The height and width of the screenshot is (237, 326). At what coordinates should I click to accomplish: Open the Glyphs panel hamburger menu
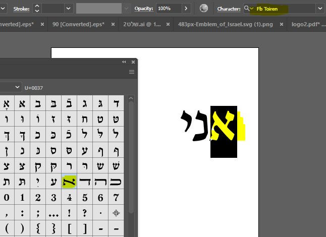(132, 72)
